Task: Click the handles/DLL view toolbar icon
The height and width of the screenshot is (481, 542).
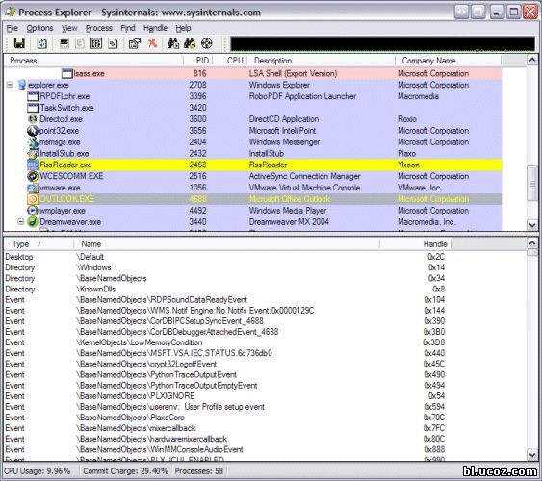Action: tap(113, 43)
